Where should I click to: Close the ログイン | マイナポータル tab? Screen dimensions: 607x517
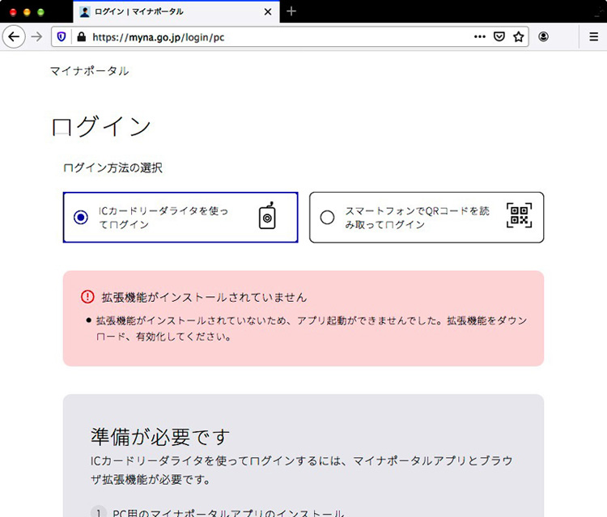[x=268, y=12]
